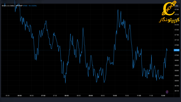The width and height of the screenshot is (181, 102).
Task: Select the blue highlighted 67040 current price label
Action: [x=177, y=50]
